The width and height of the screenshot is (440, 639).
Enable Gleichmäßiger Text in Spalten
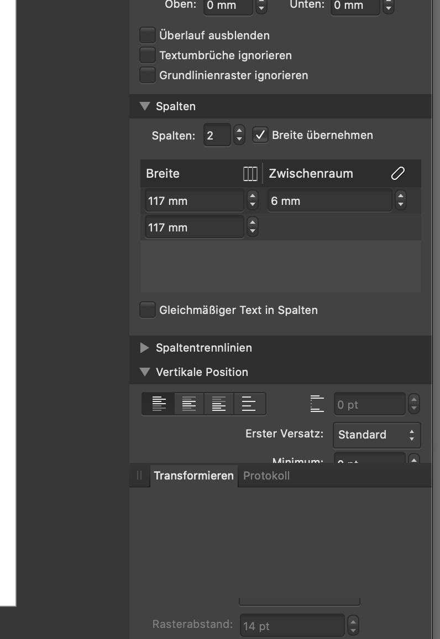(x=148, y=310)
